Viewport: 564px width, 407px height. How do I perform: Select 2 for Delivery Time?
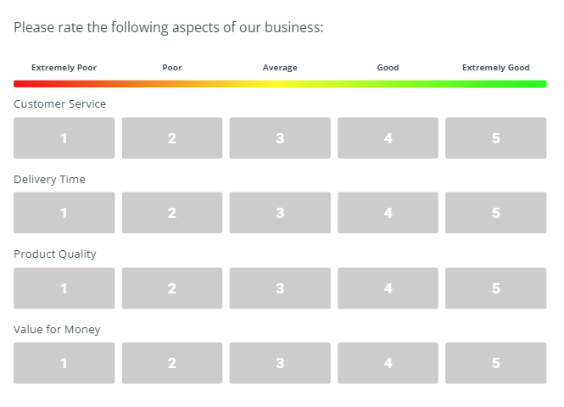(172, 213)
